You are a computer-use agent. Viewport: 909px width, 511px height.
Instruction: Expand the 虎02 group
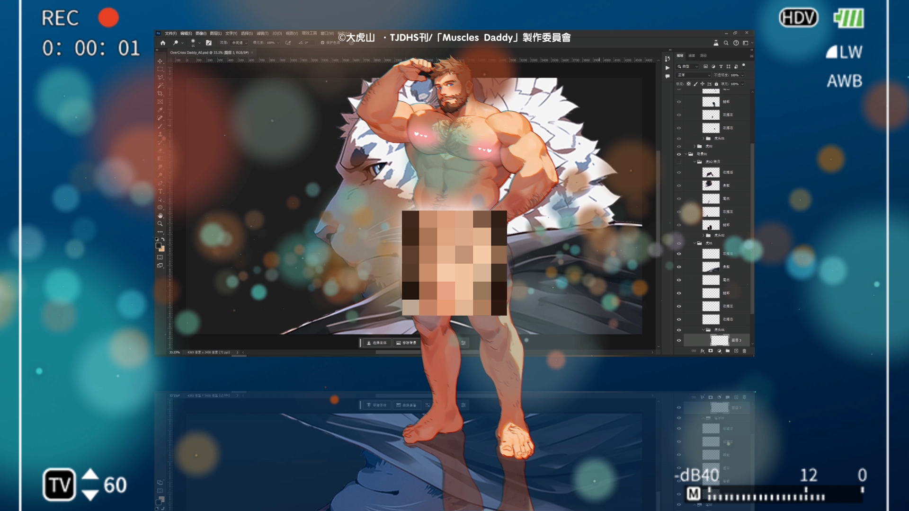(694, 146)
